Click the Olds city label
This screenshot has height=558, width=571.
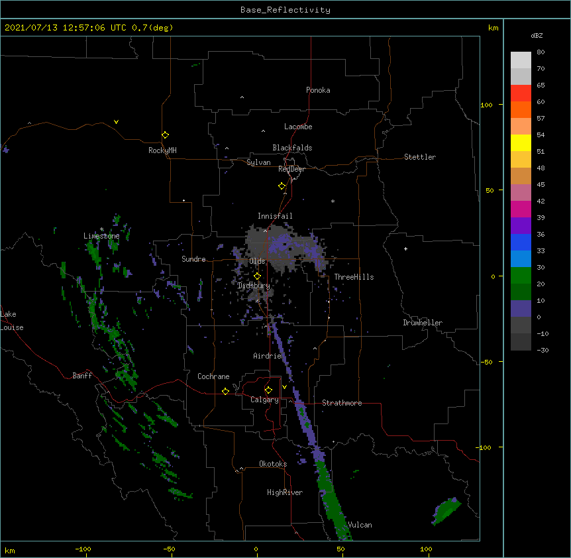(257, 261)
